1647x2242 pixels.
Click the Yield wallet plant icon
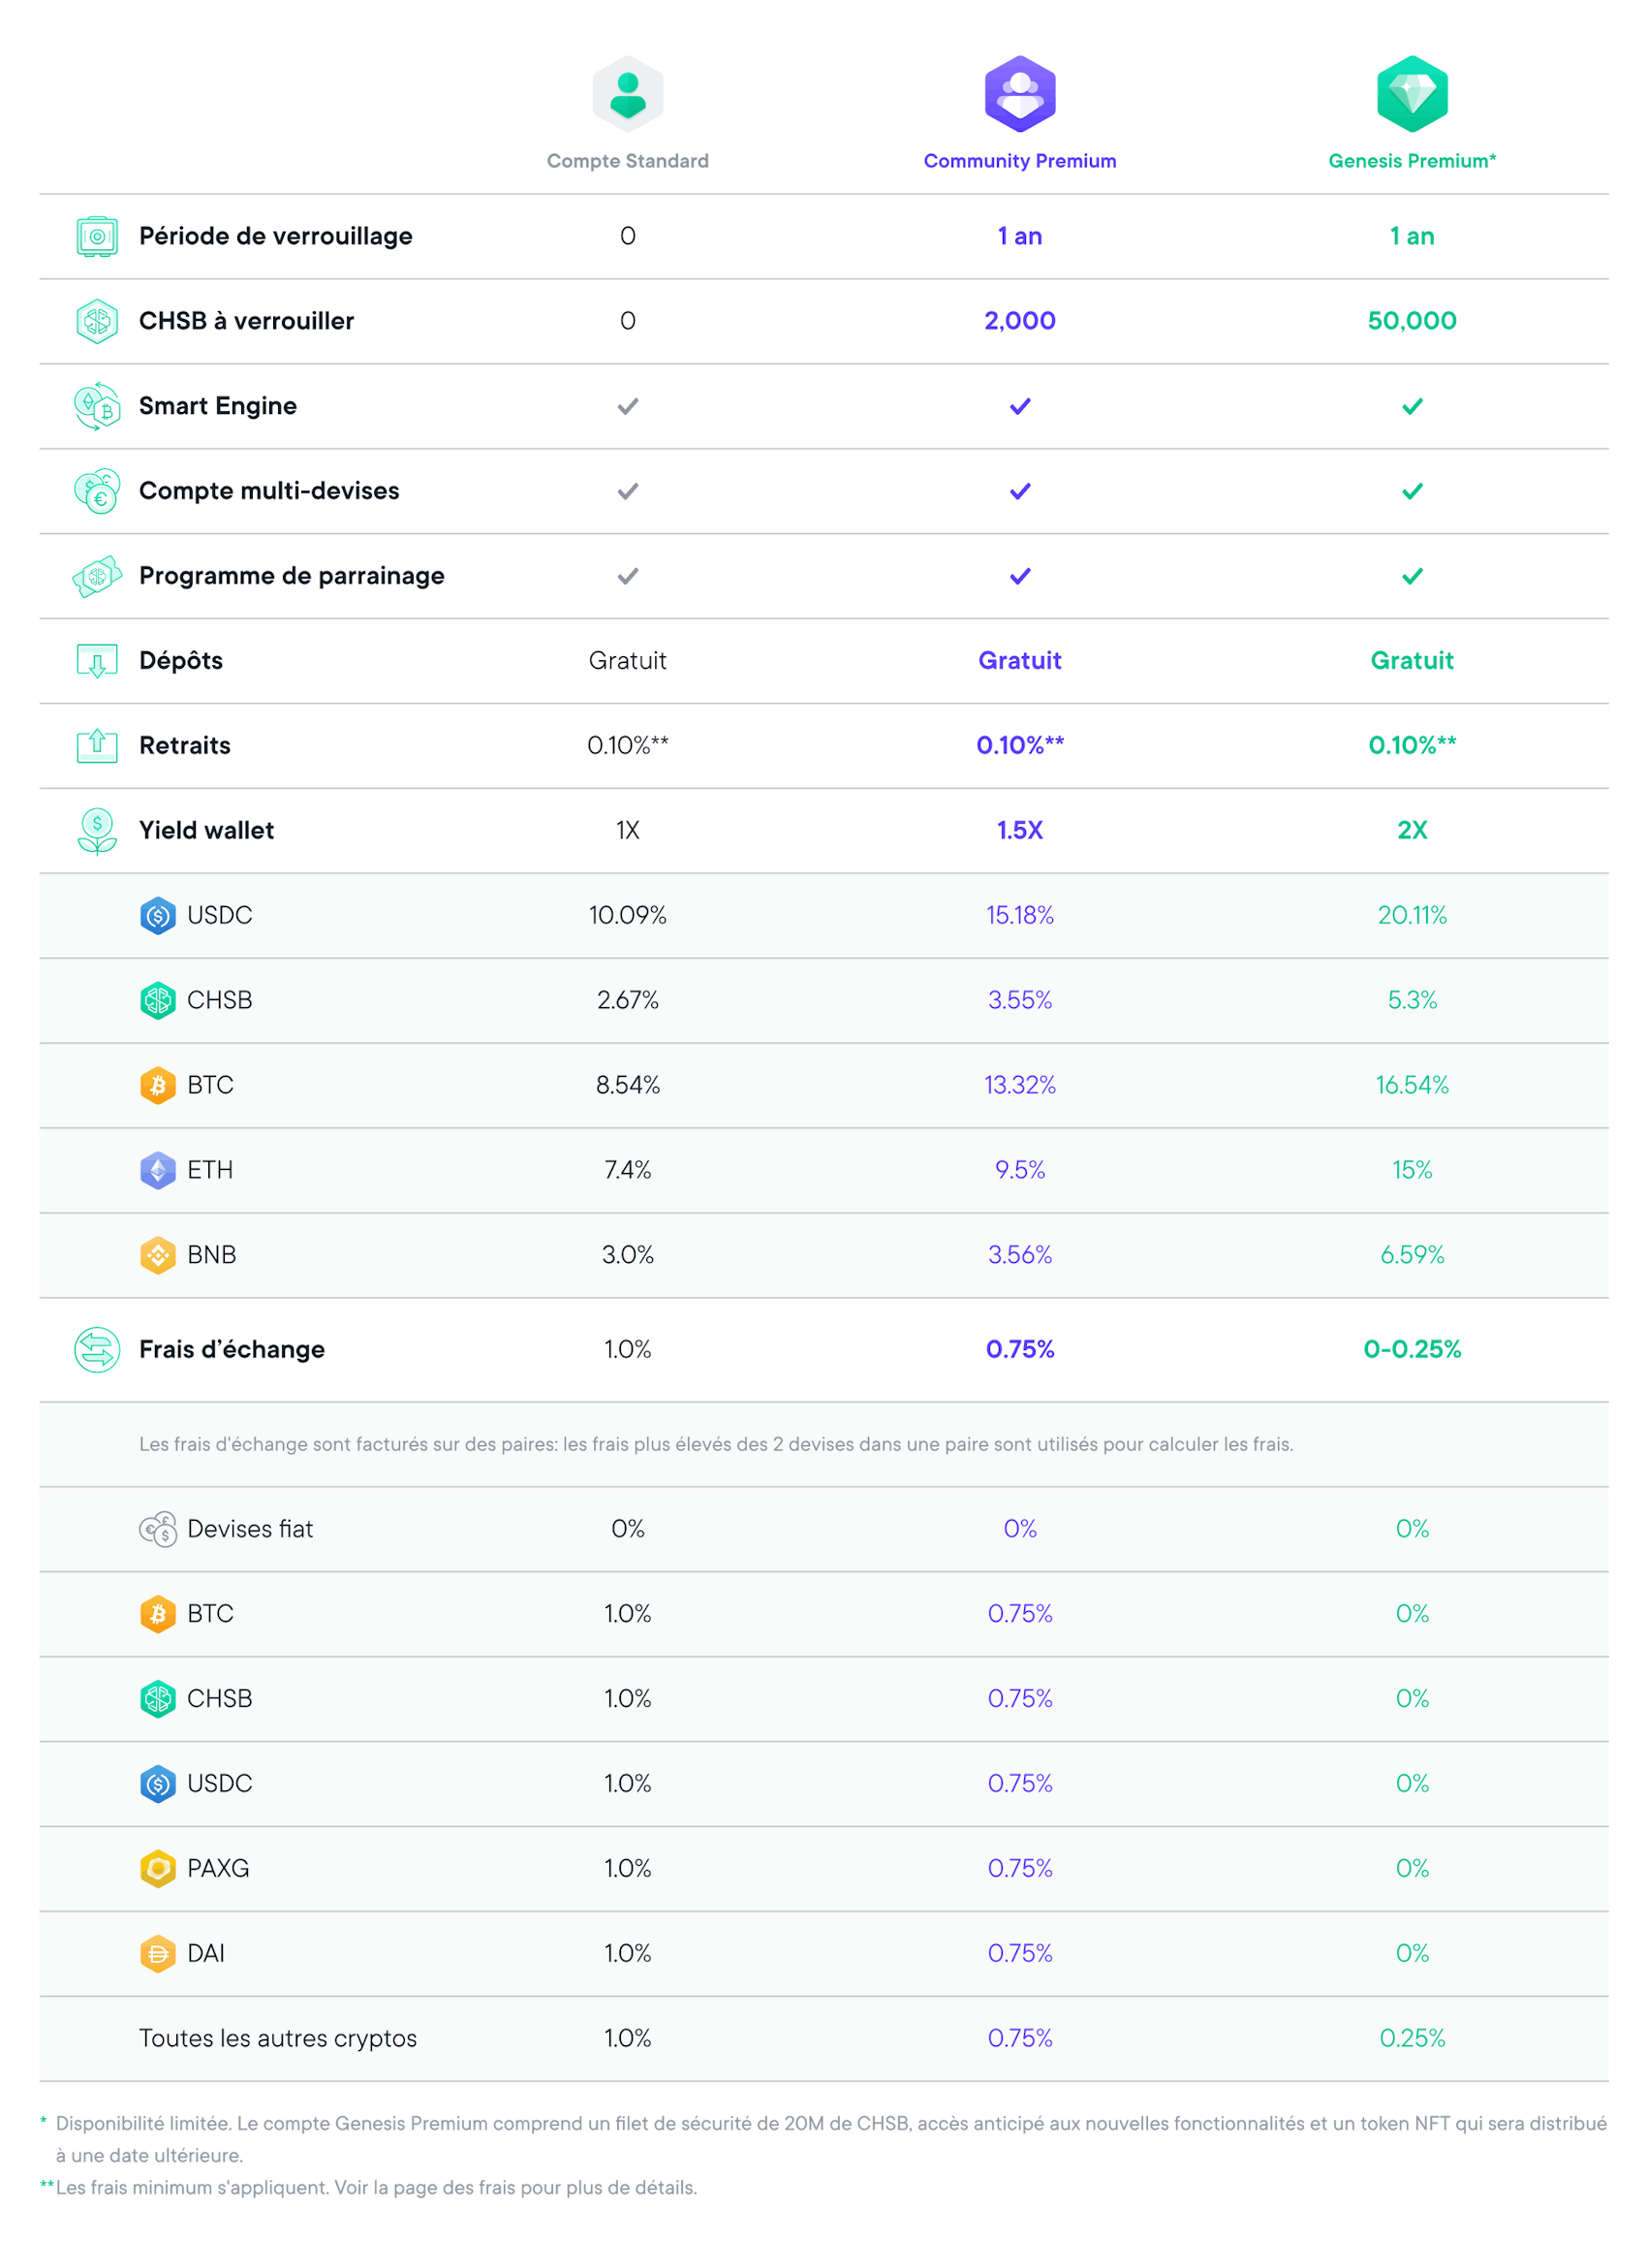click(97, 830)
